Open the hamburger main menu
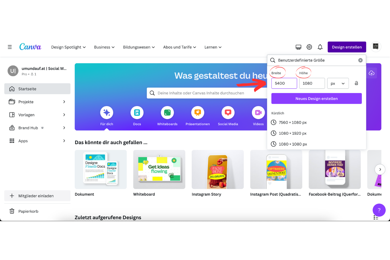Viewport: 390px width, 260px height. click(10, 47)
